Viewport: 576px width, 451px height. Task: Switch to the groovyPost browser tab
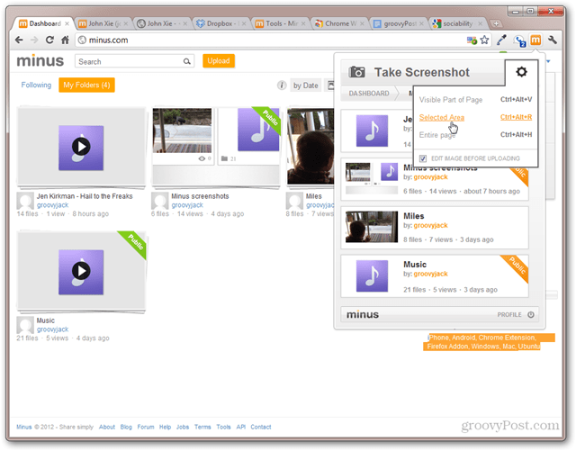point(399,23)
